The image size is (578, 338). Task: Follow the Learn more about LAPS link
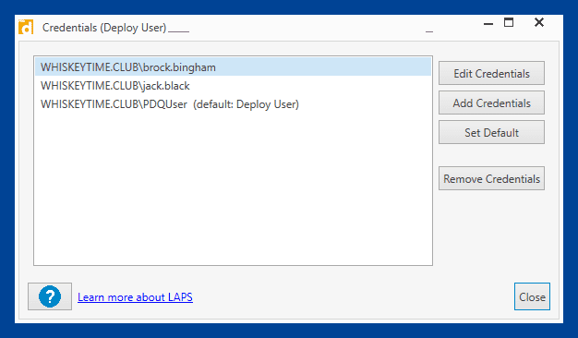[135, 297]
